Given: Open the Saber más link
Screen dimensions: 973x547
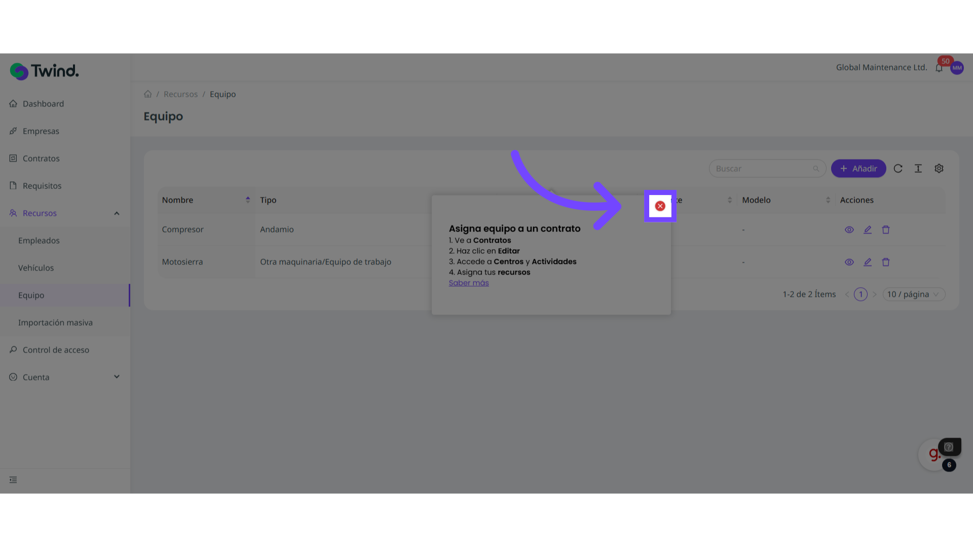Looking at the screenshot, I should click(469, 283).
